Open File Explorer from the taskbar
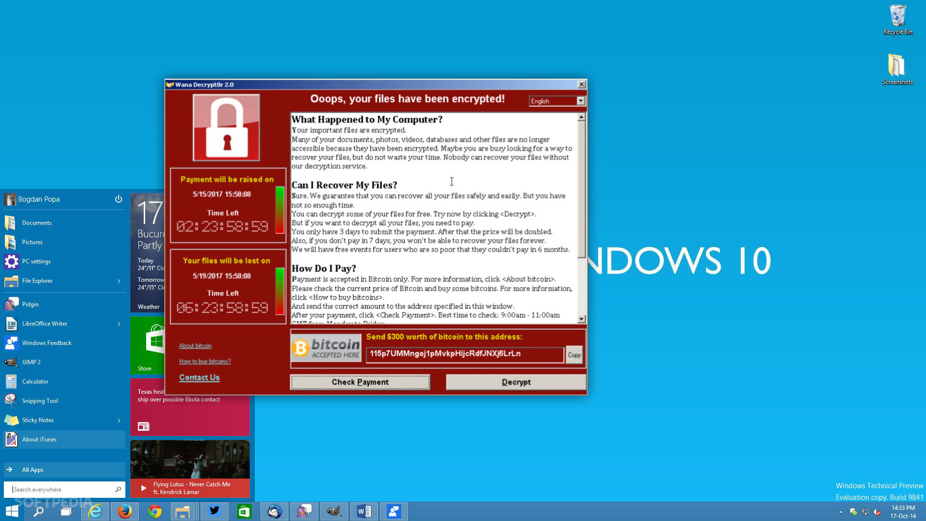Image resolution: width=926 pixels, height=521 pixels. point(182,511)
